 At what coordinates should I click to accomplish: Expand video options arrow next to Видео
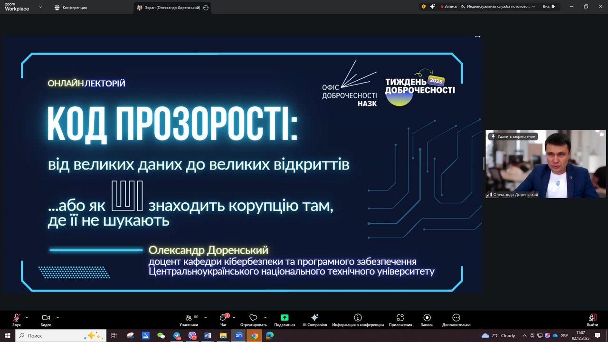pos(57,318)
